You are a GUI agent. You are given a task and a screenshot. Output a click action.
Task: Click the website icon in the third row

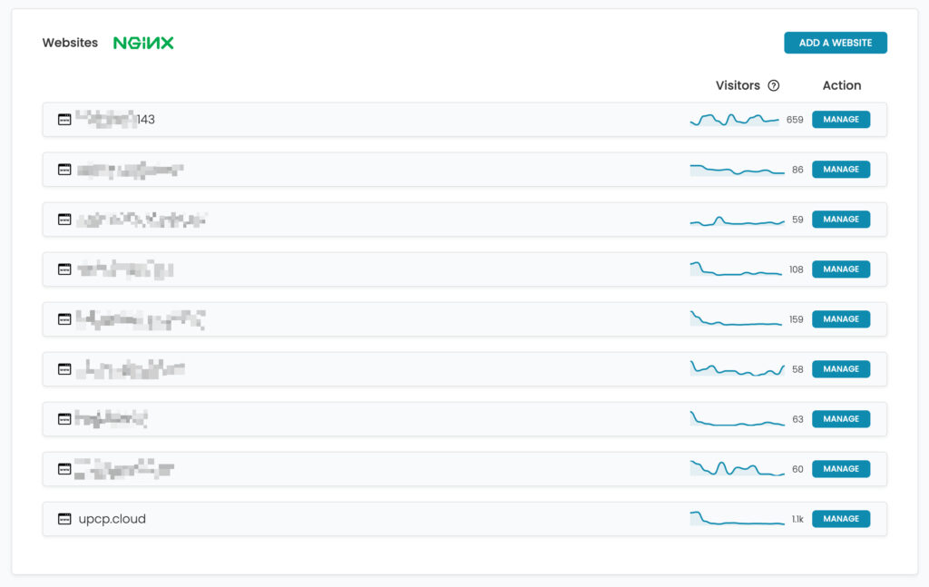point(64,219)
